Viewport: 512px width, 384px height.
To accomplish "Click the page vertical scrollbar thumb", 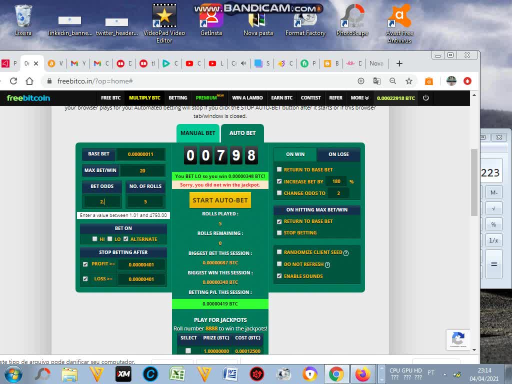I will click(474, 182).
